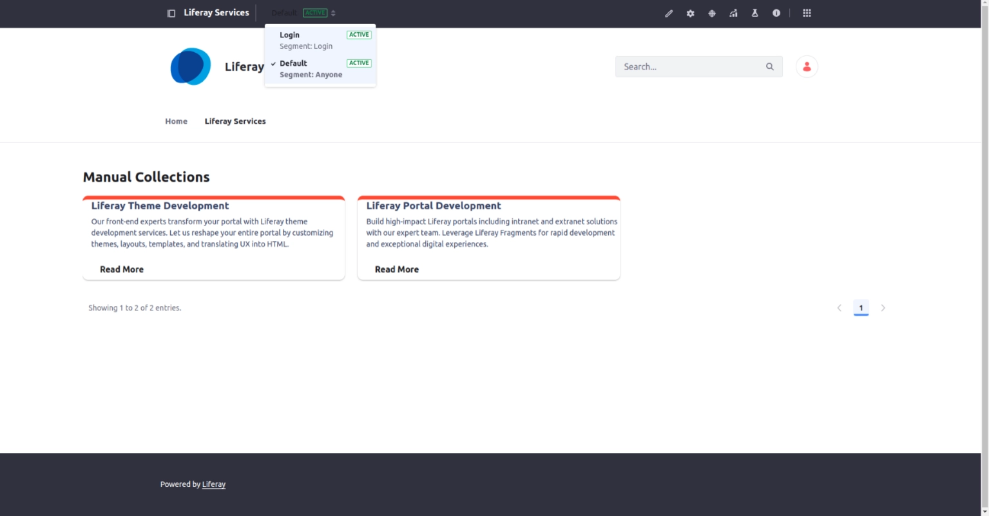The width and height of the screenshot is (989, 516).
Task: Click the Manual Collections heading
Action: (x=146, y=177)
